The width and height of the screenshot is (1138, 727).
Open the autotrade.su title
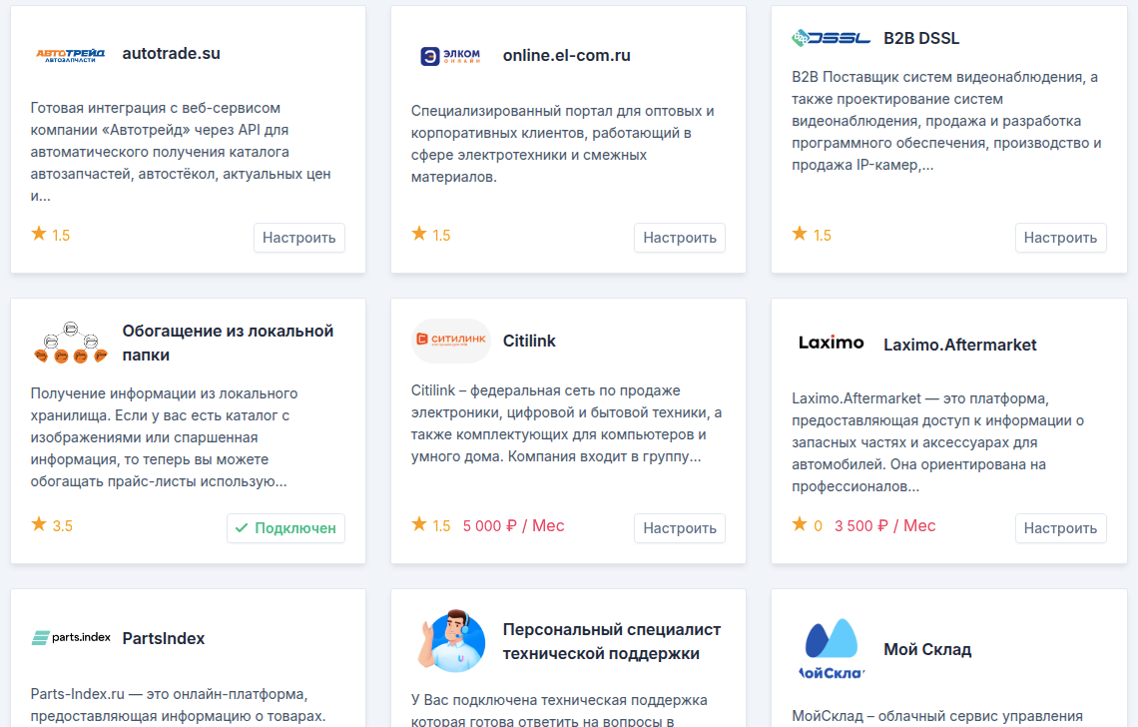(x=172, y=54)
